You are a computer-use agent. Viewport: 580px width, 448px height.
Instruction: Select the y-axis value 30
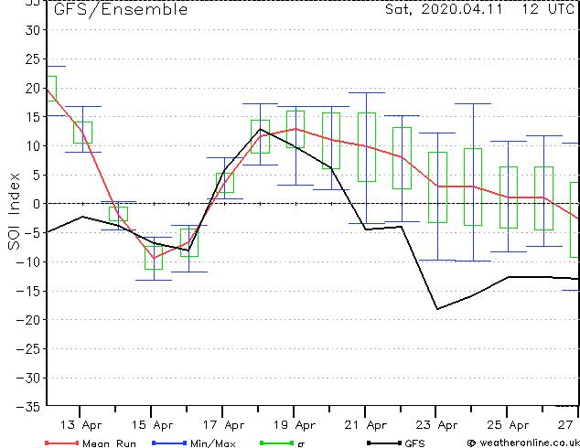coord(33,30)
